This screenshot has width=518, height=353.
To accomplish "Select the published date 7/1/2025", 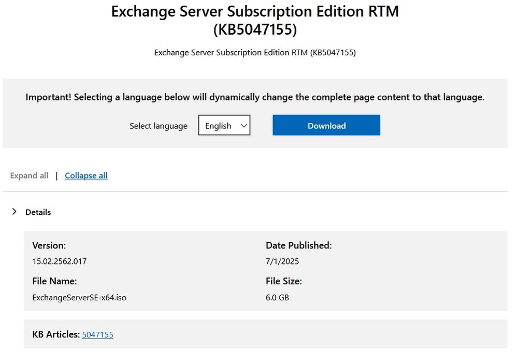I will [282, 261].
